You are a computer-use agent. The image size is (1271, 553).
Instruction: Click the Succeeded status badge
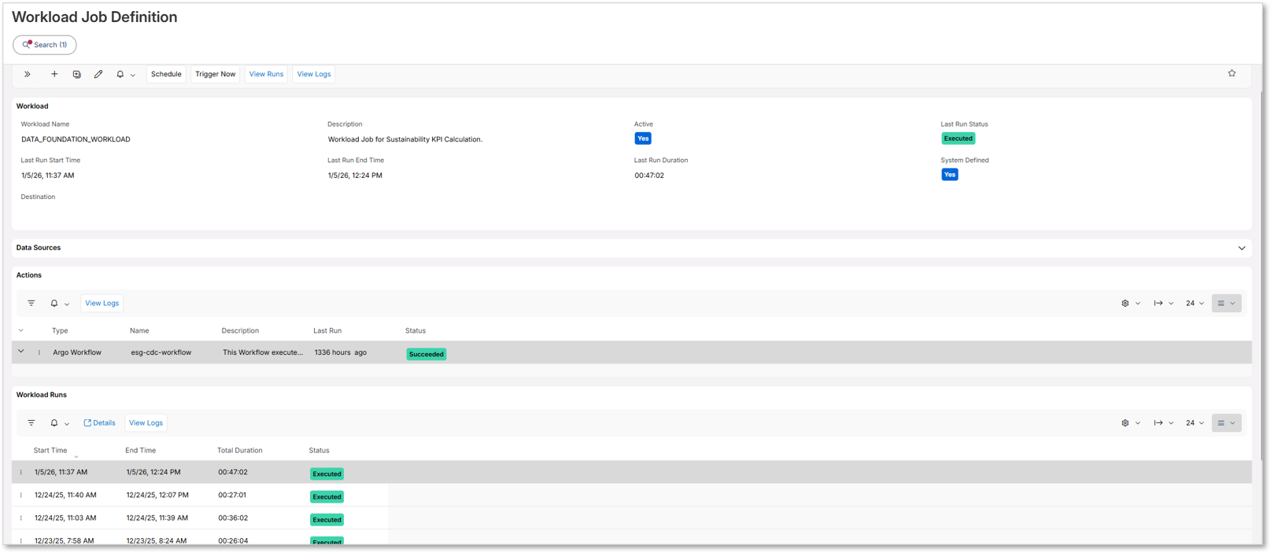427,354
